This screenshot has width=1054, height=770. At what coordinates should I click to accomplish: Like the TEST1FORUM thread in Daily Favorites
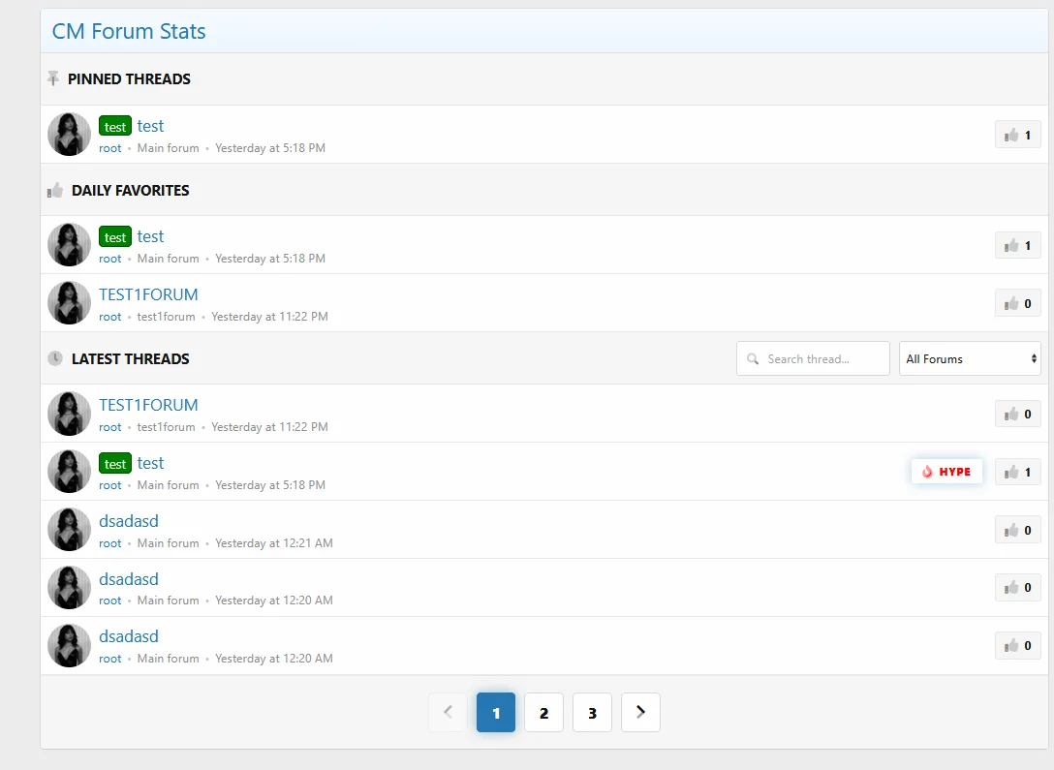pyautogui.click(x=1017, y=303)
